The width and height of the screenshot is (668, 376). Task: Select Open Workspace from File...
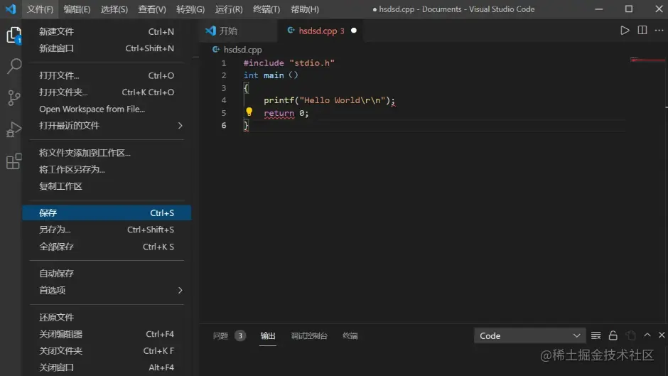pos(107,109)
